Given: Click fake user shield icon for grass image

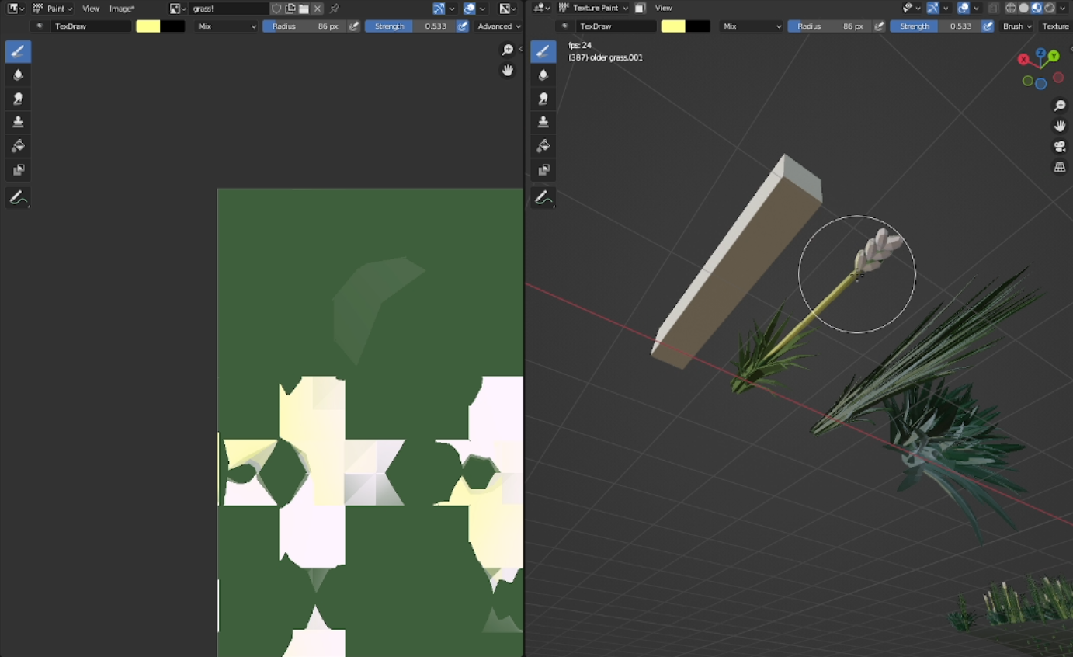Looking at the screenshot, I should tap(276, 9).
